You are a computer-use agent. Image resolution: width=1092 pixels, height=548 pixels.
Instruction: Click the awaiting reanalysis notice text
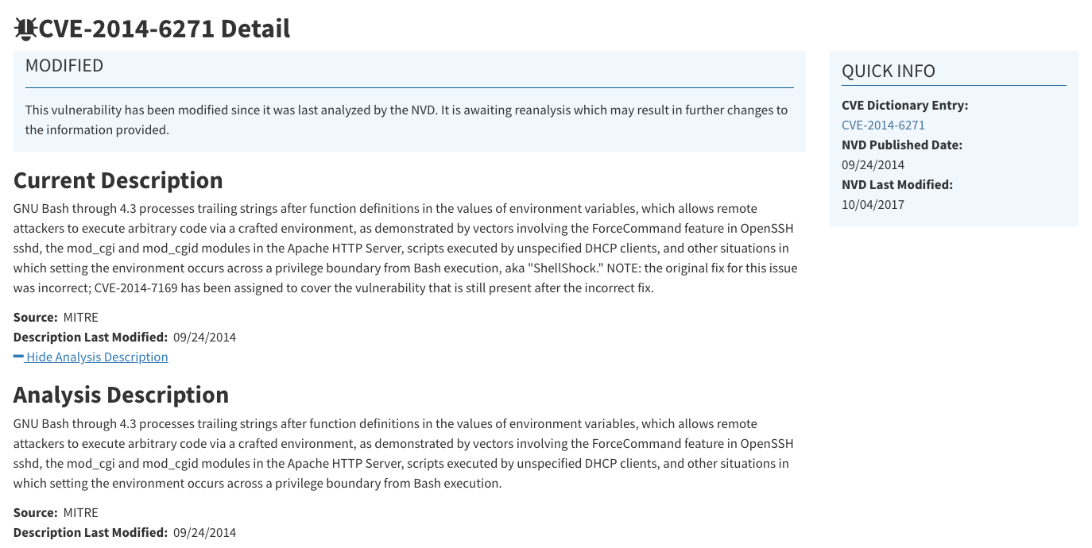click(406, 119)
